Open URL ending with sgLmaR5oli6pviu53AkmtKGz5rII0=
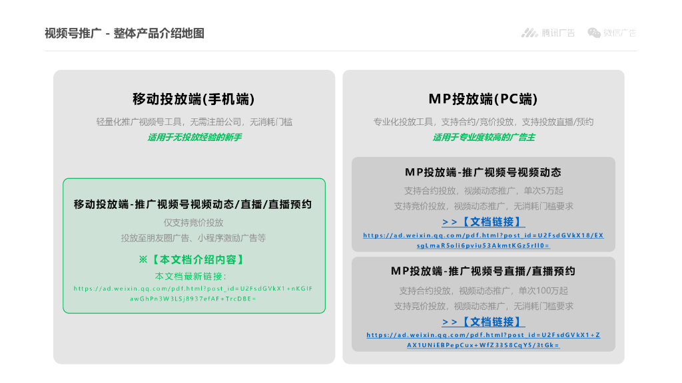 [484, 241]
